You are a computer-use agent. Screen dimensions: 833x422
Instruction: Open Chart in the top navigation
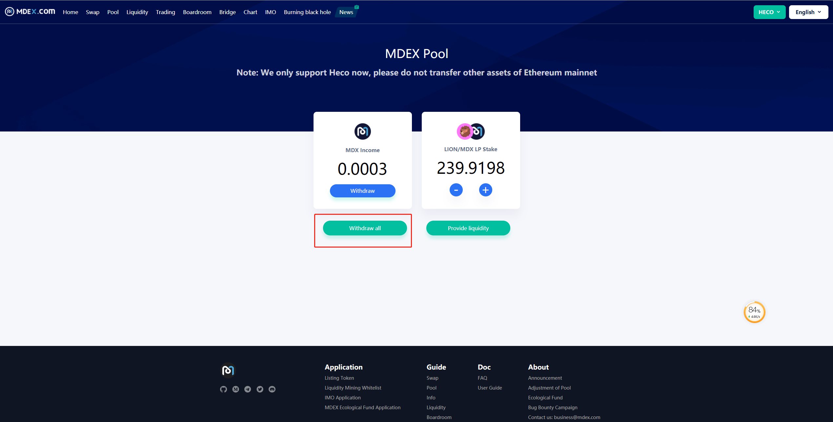250,12
